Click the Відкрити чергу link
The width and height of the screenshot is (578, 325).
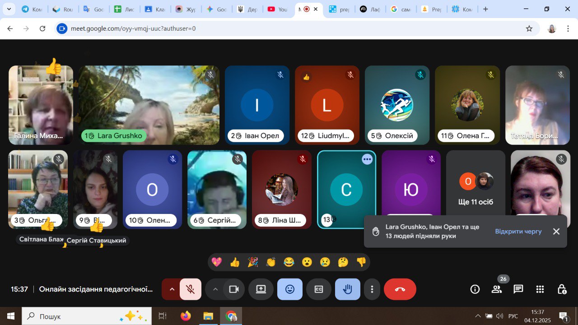(518, 231)
